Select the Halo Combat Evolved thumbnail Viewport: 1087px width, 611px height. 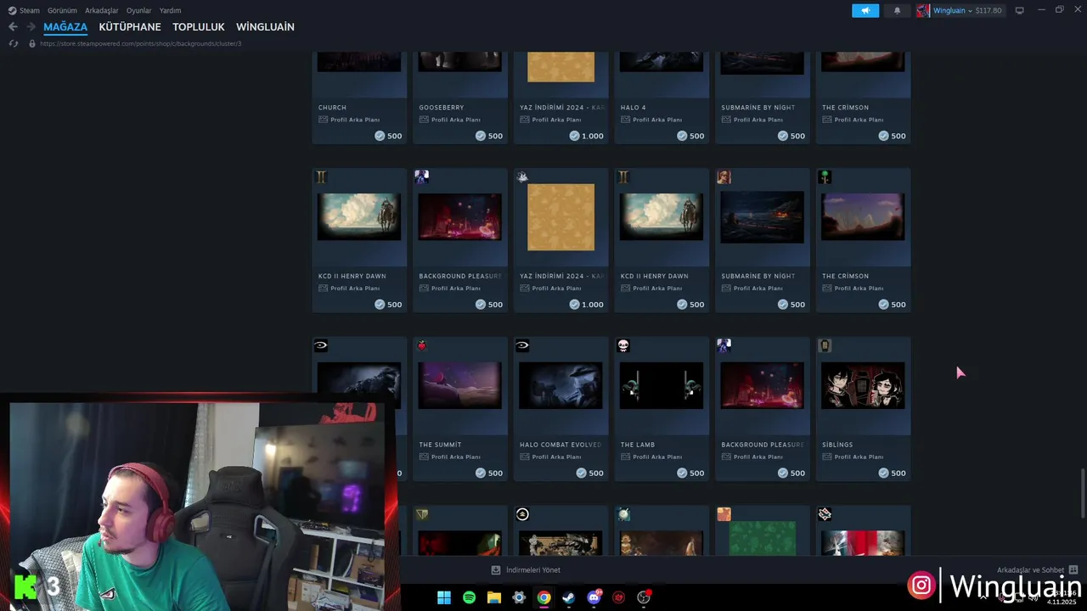point(560,385)
